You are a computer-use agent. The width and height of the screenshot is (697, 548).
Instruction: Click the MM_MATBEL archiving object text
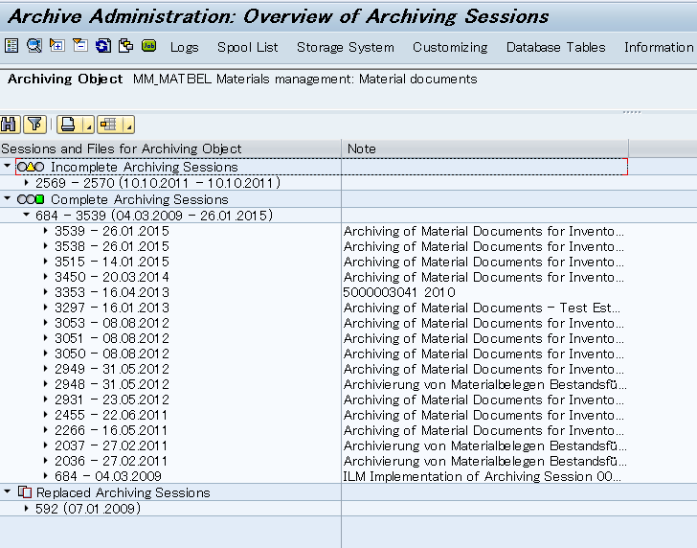point(304,80)
